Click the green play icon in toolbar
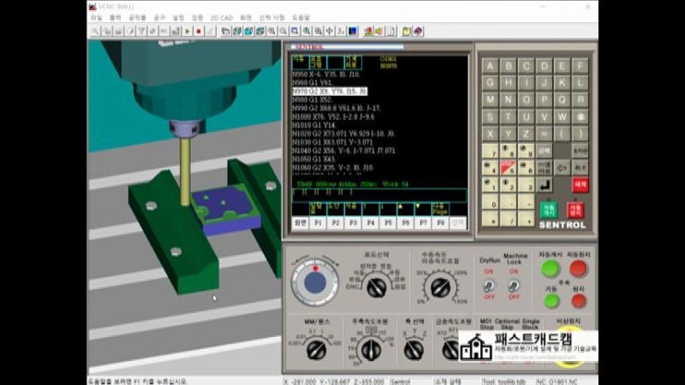 click(188, 31)
